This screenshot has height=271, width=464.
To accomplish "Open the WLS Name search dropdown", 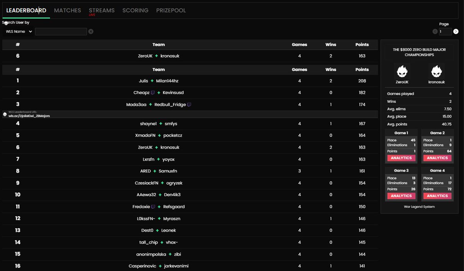I will point(18,32).
